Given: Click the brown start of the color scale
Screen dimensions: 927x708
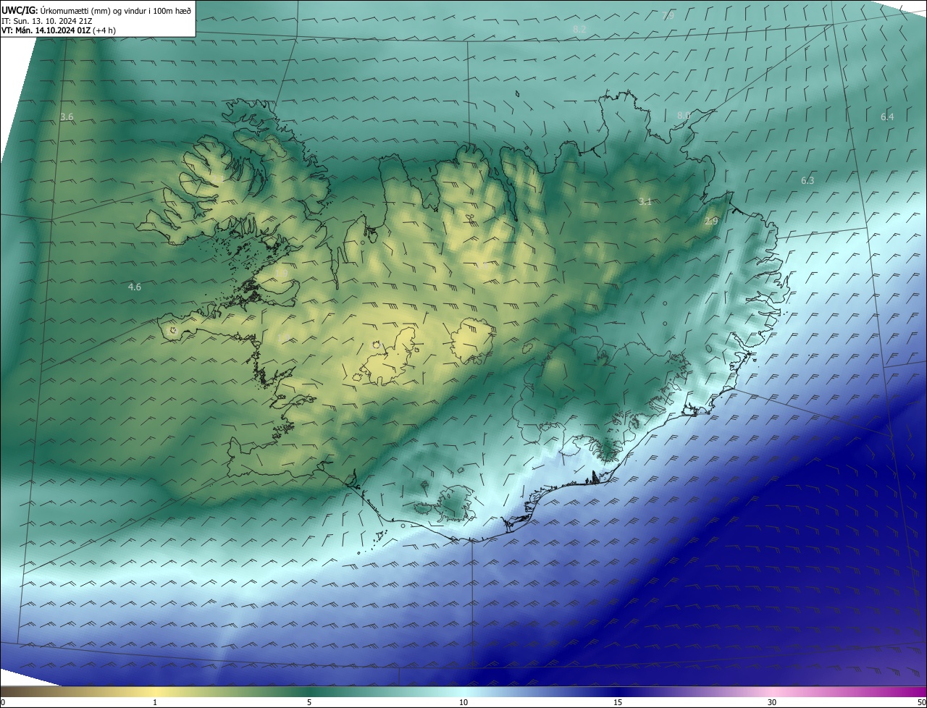Looking at the screenshot, I should (7, 691).
